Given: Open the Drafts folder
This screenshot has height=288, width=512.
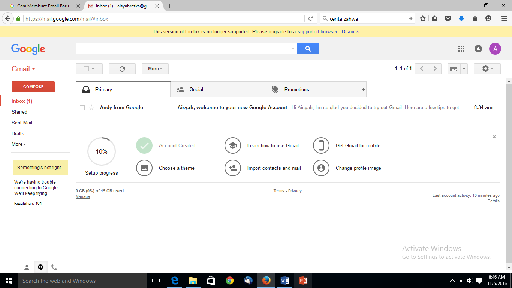Looking at the screenshot, I should coord(18,134).
